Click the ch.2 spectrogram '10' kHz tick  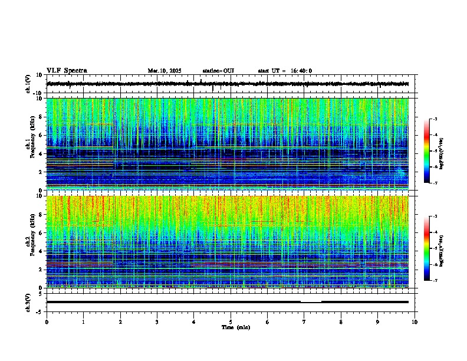(40, 196)
